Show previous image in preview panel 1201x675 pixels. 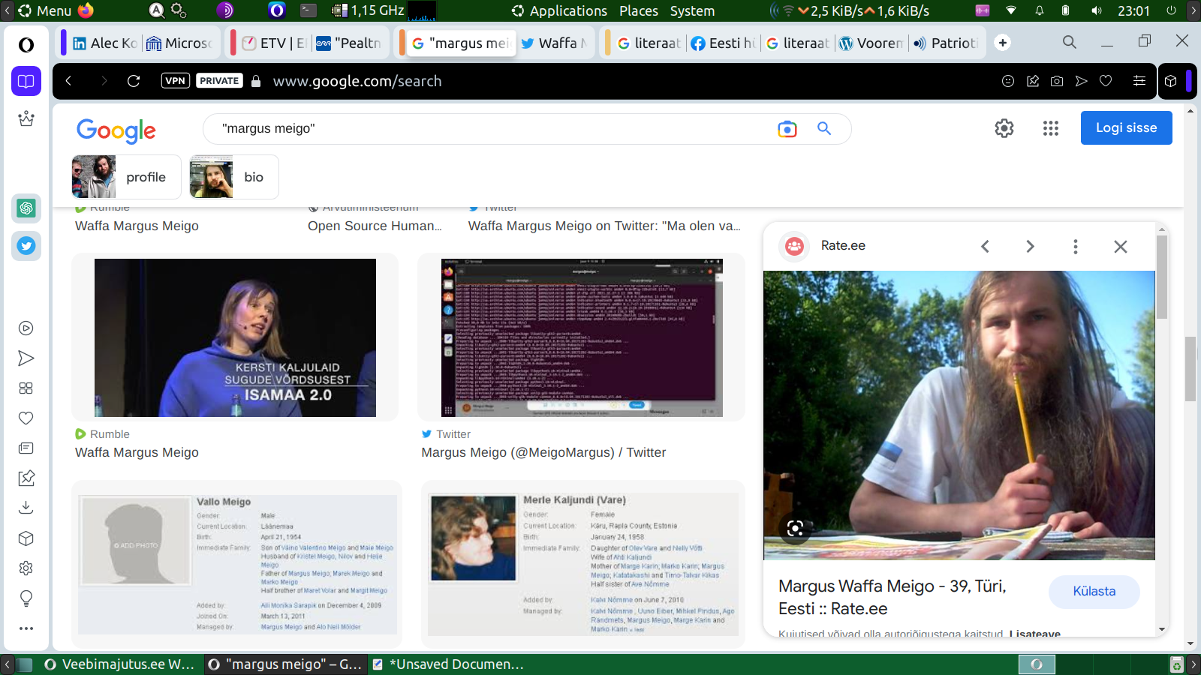tap(985, 247)
